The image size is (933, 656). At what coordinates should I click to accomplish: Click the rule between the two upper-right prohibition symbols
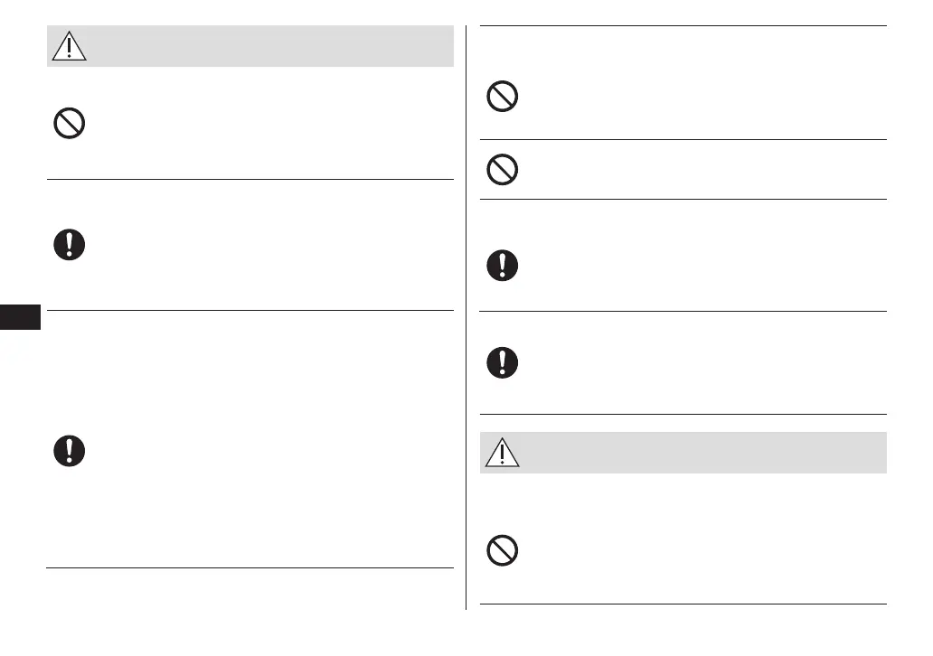point(683,139)
